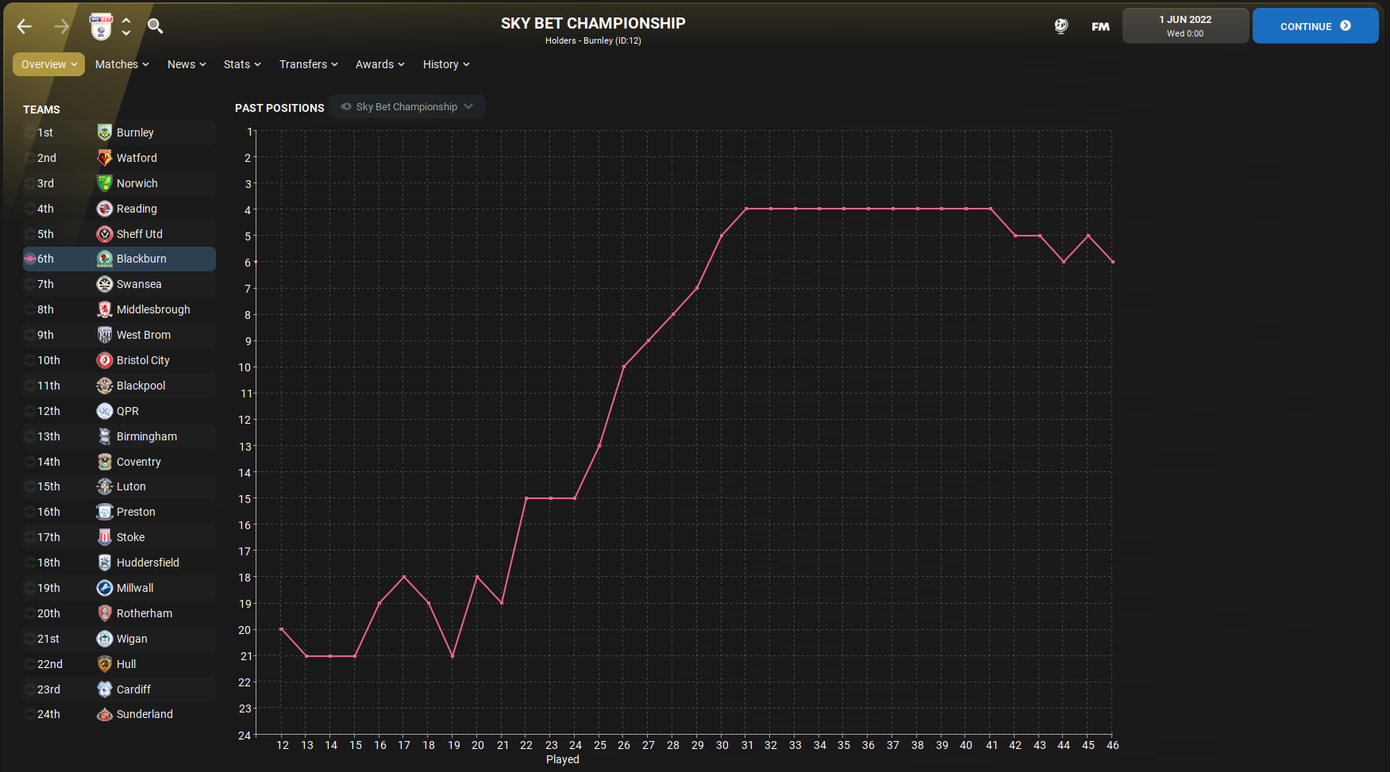The image size is (1390, 772).
Task: Switch competition with the up/down chevrons
Action: pyautogui.click(x=126, y=27)
